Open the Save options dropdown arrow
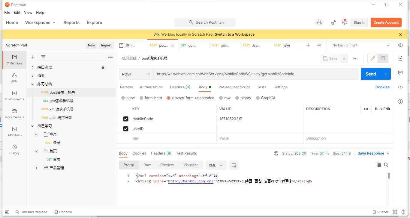Image resolution: width=410 pixels, height=218 pixels. 344,58
